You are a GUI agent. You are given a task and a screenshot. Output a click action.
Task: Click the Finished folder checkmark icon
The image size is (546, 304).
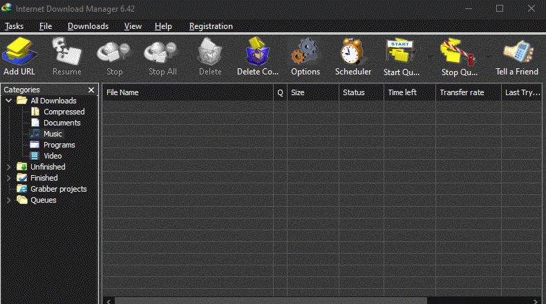[22, 178]
